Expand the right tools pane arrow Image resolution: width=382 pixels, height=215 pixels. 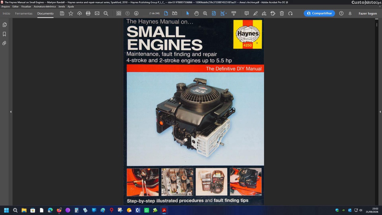click(380, 112)
